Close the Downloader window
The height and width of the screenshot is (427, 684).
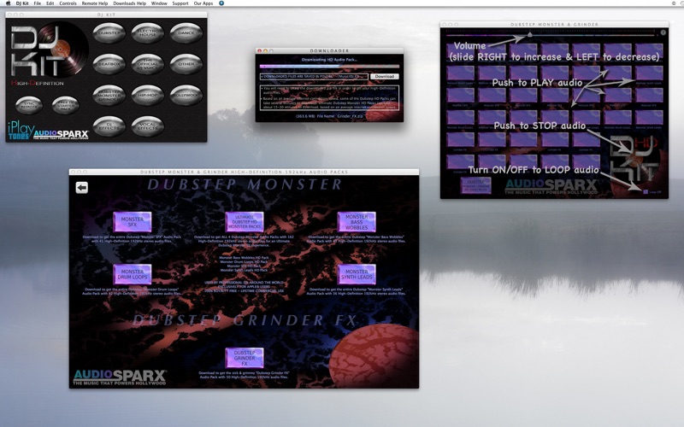259,50
